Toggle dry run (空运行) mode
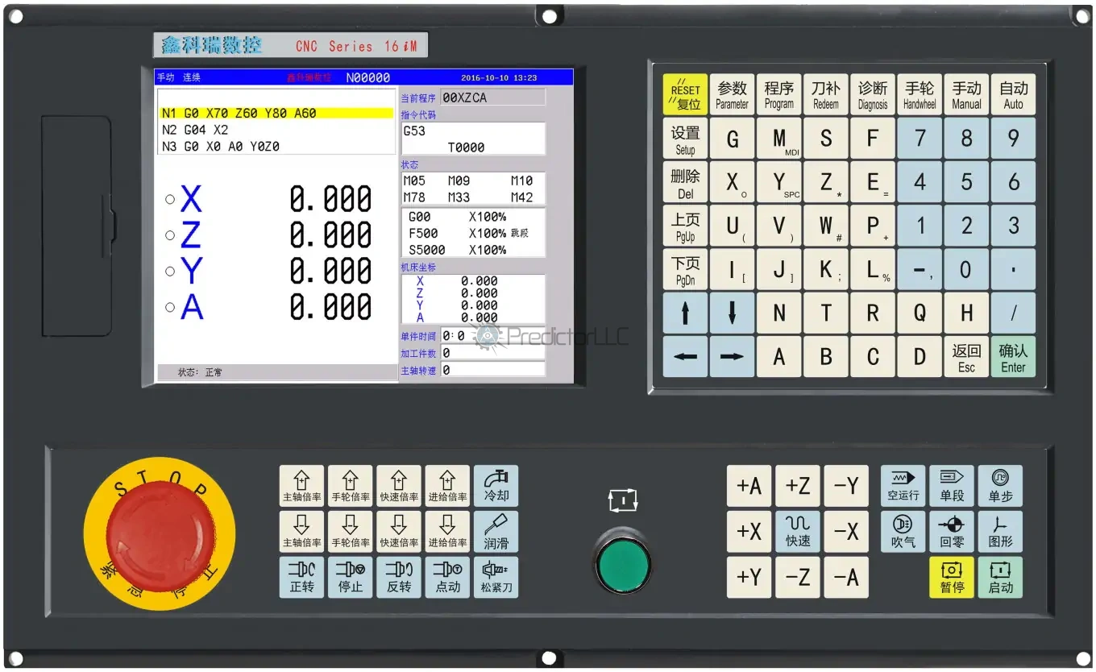Screen dimensions: 1096x672 903,486
